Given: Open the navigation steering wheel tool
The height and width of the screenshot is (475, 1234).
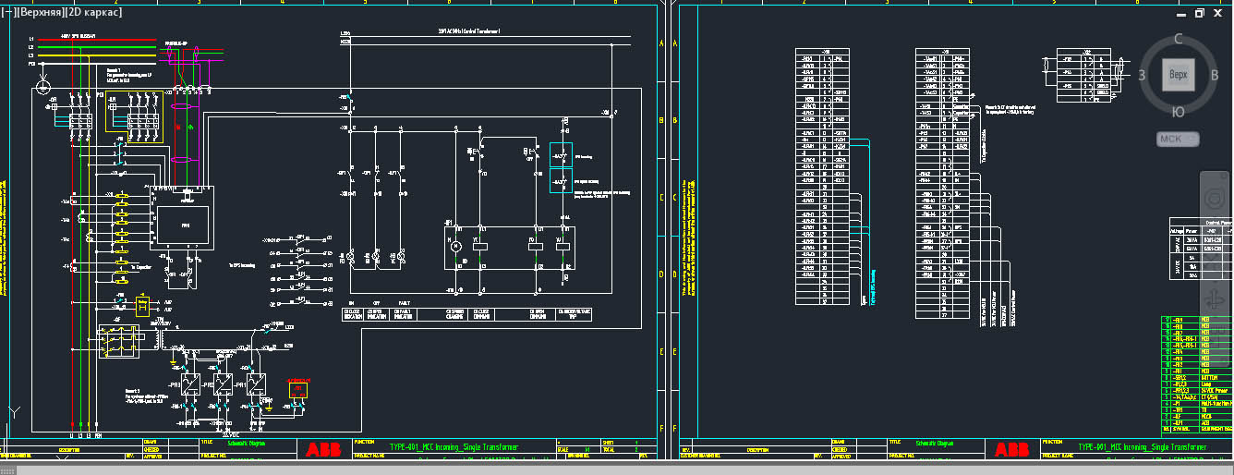Looking at the screenshot, I should pyautogui.click(x=1214, y=198).
